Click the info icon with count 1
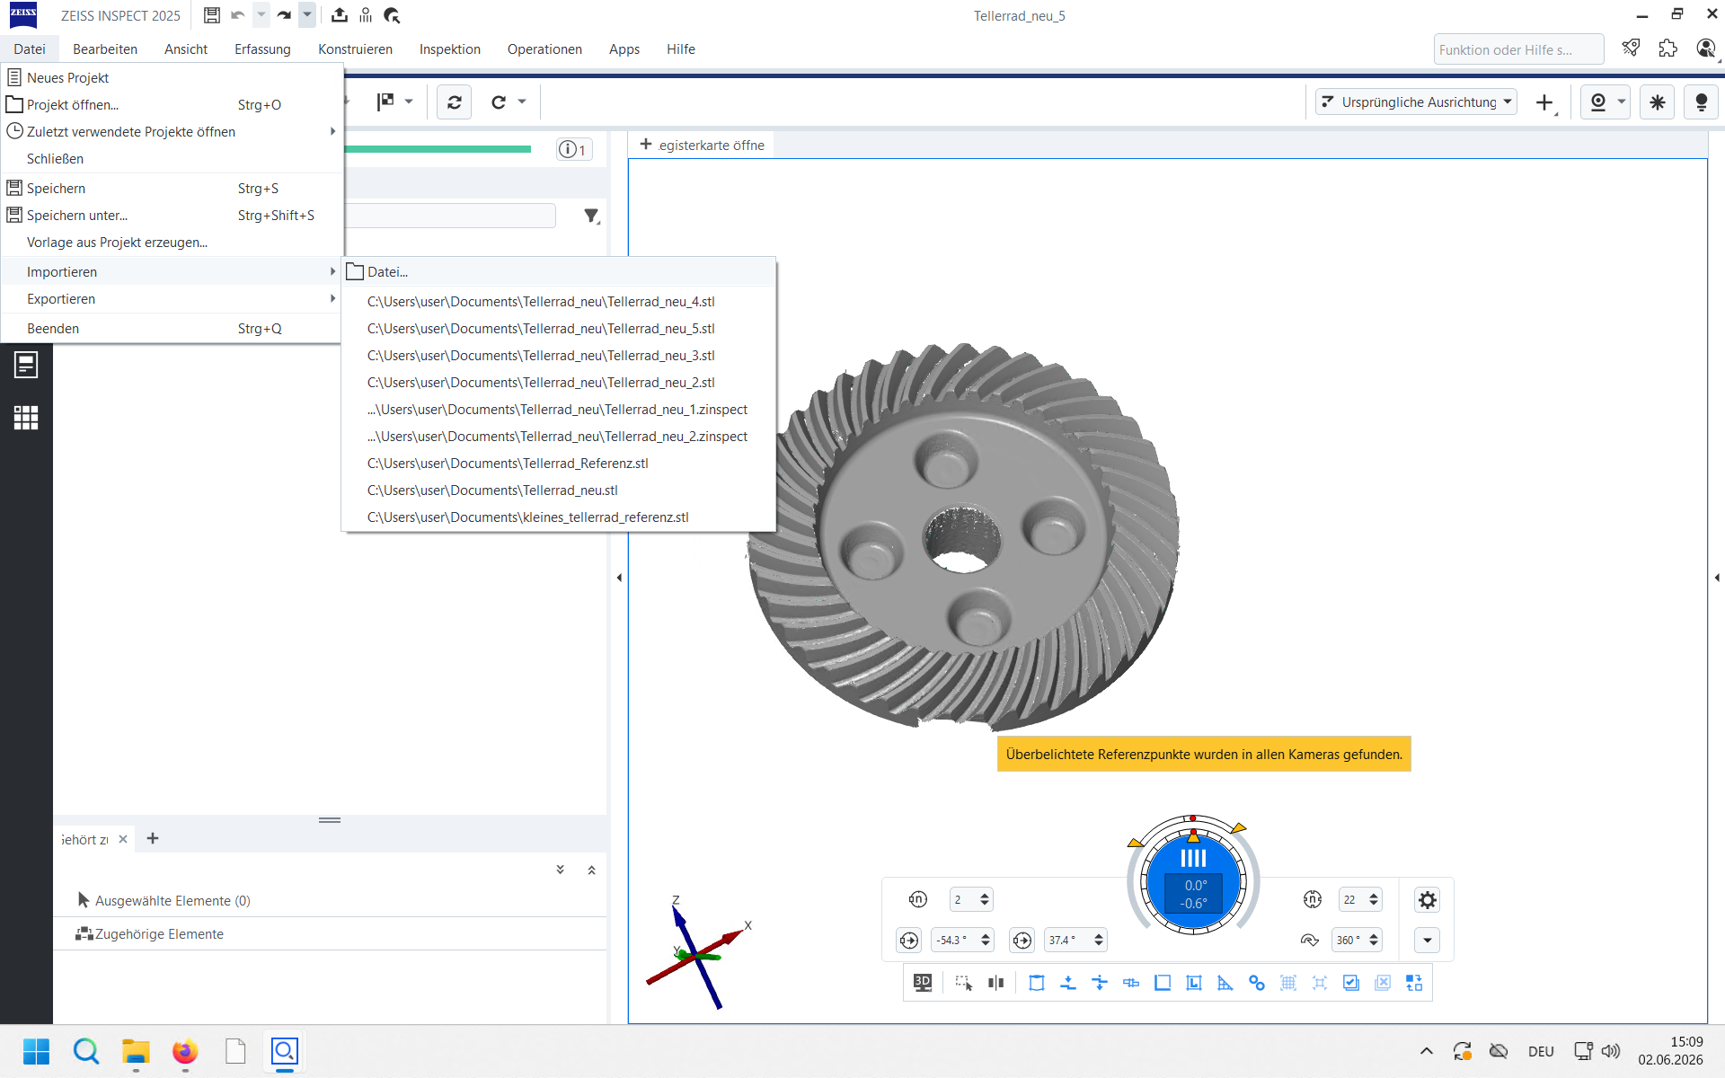This screenshot has width=1725, height=1078. [573, 149]
